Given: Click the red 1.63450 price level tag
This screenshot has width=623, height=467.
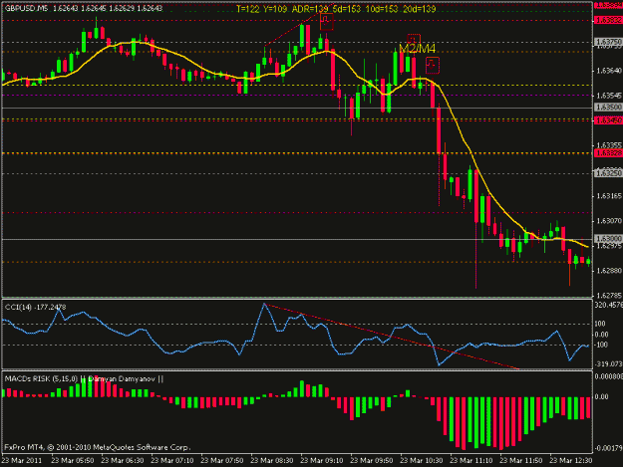Looking at the screenshot, I should [x=608, y=120].
